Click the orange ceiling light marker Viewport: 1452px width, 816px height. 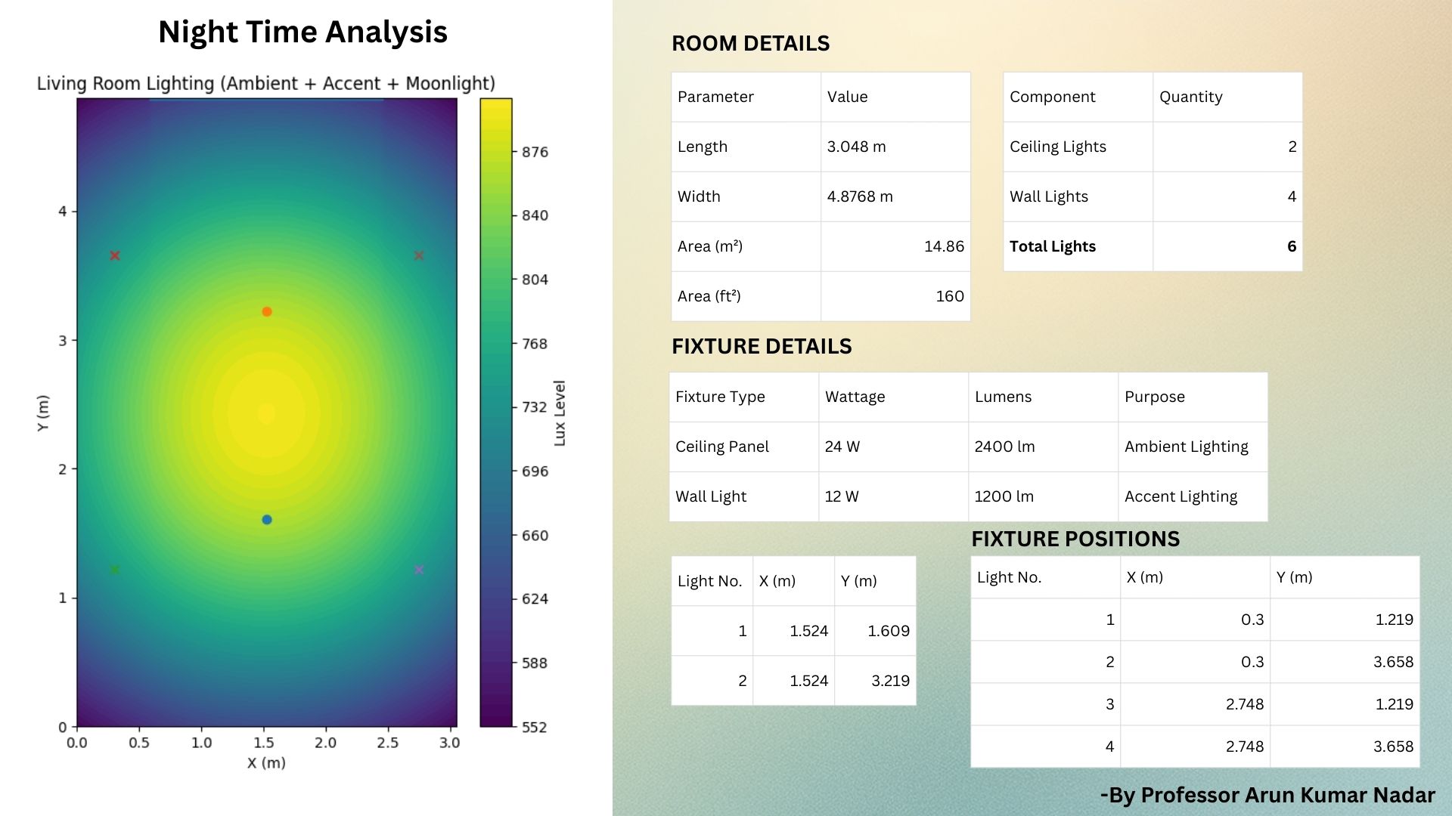266,311
